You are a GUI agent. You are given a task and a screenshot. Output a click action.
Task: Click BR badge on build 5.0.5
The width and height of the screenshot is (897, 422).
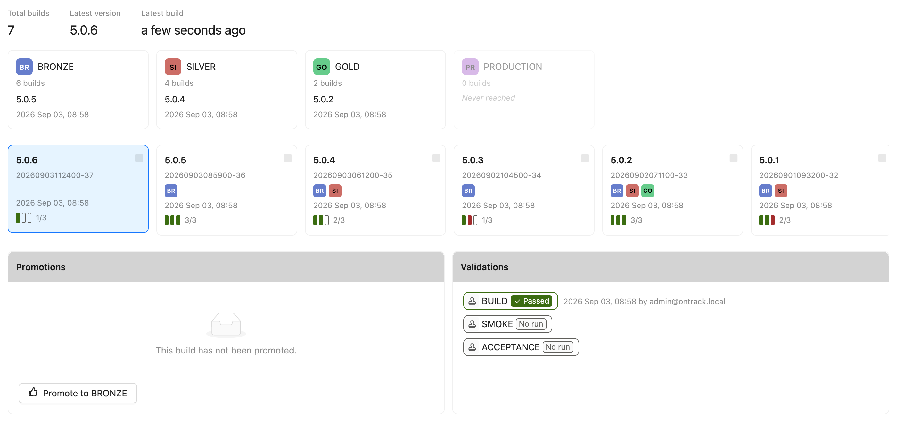[x=171, y=191]
